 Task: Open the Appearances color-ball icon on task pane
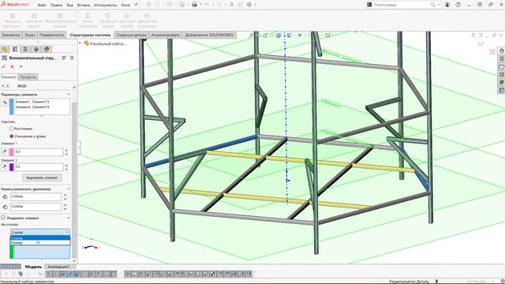click(502, 82)
